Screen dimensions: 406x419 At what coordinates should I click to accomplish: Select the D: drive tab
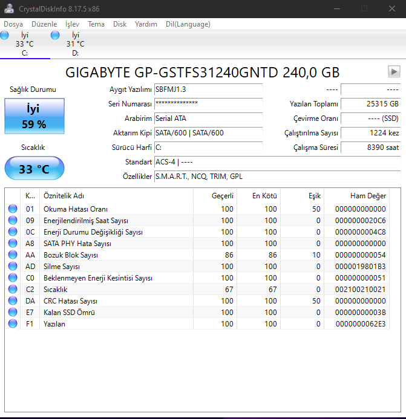[76, 44]
